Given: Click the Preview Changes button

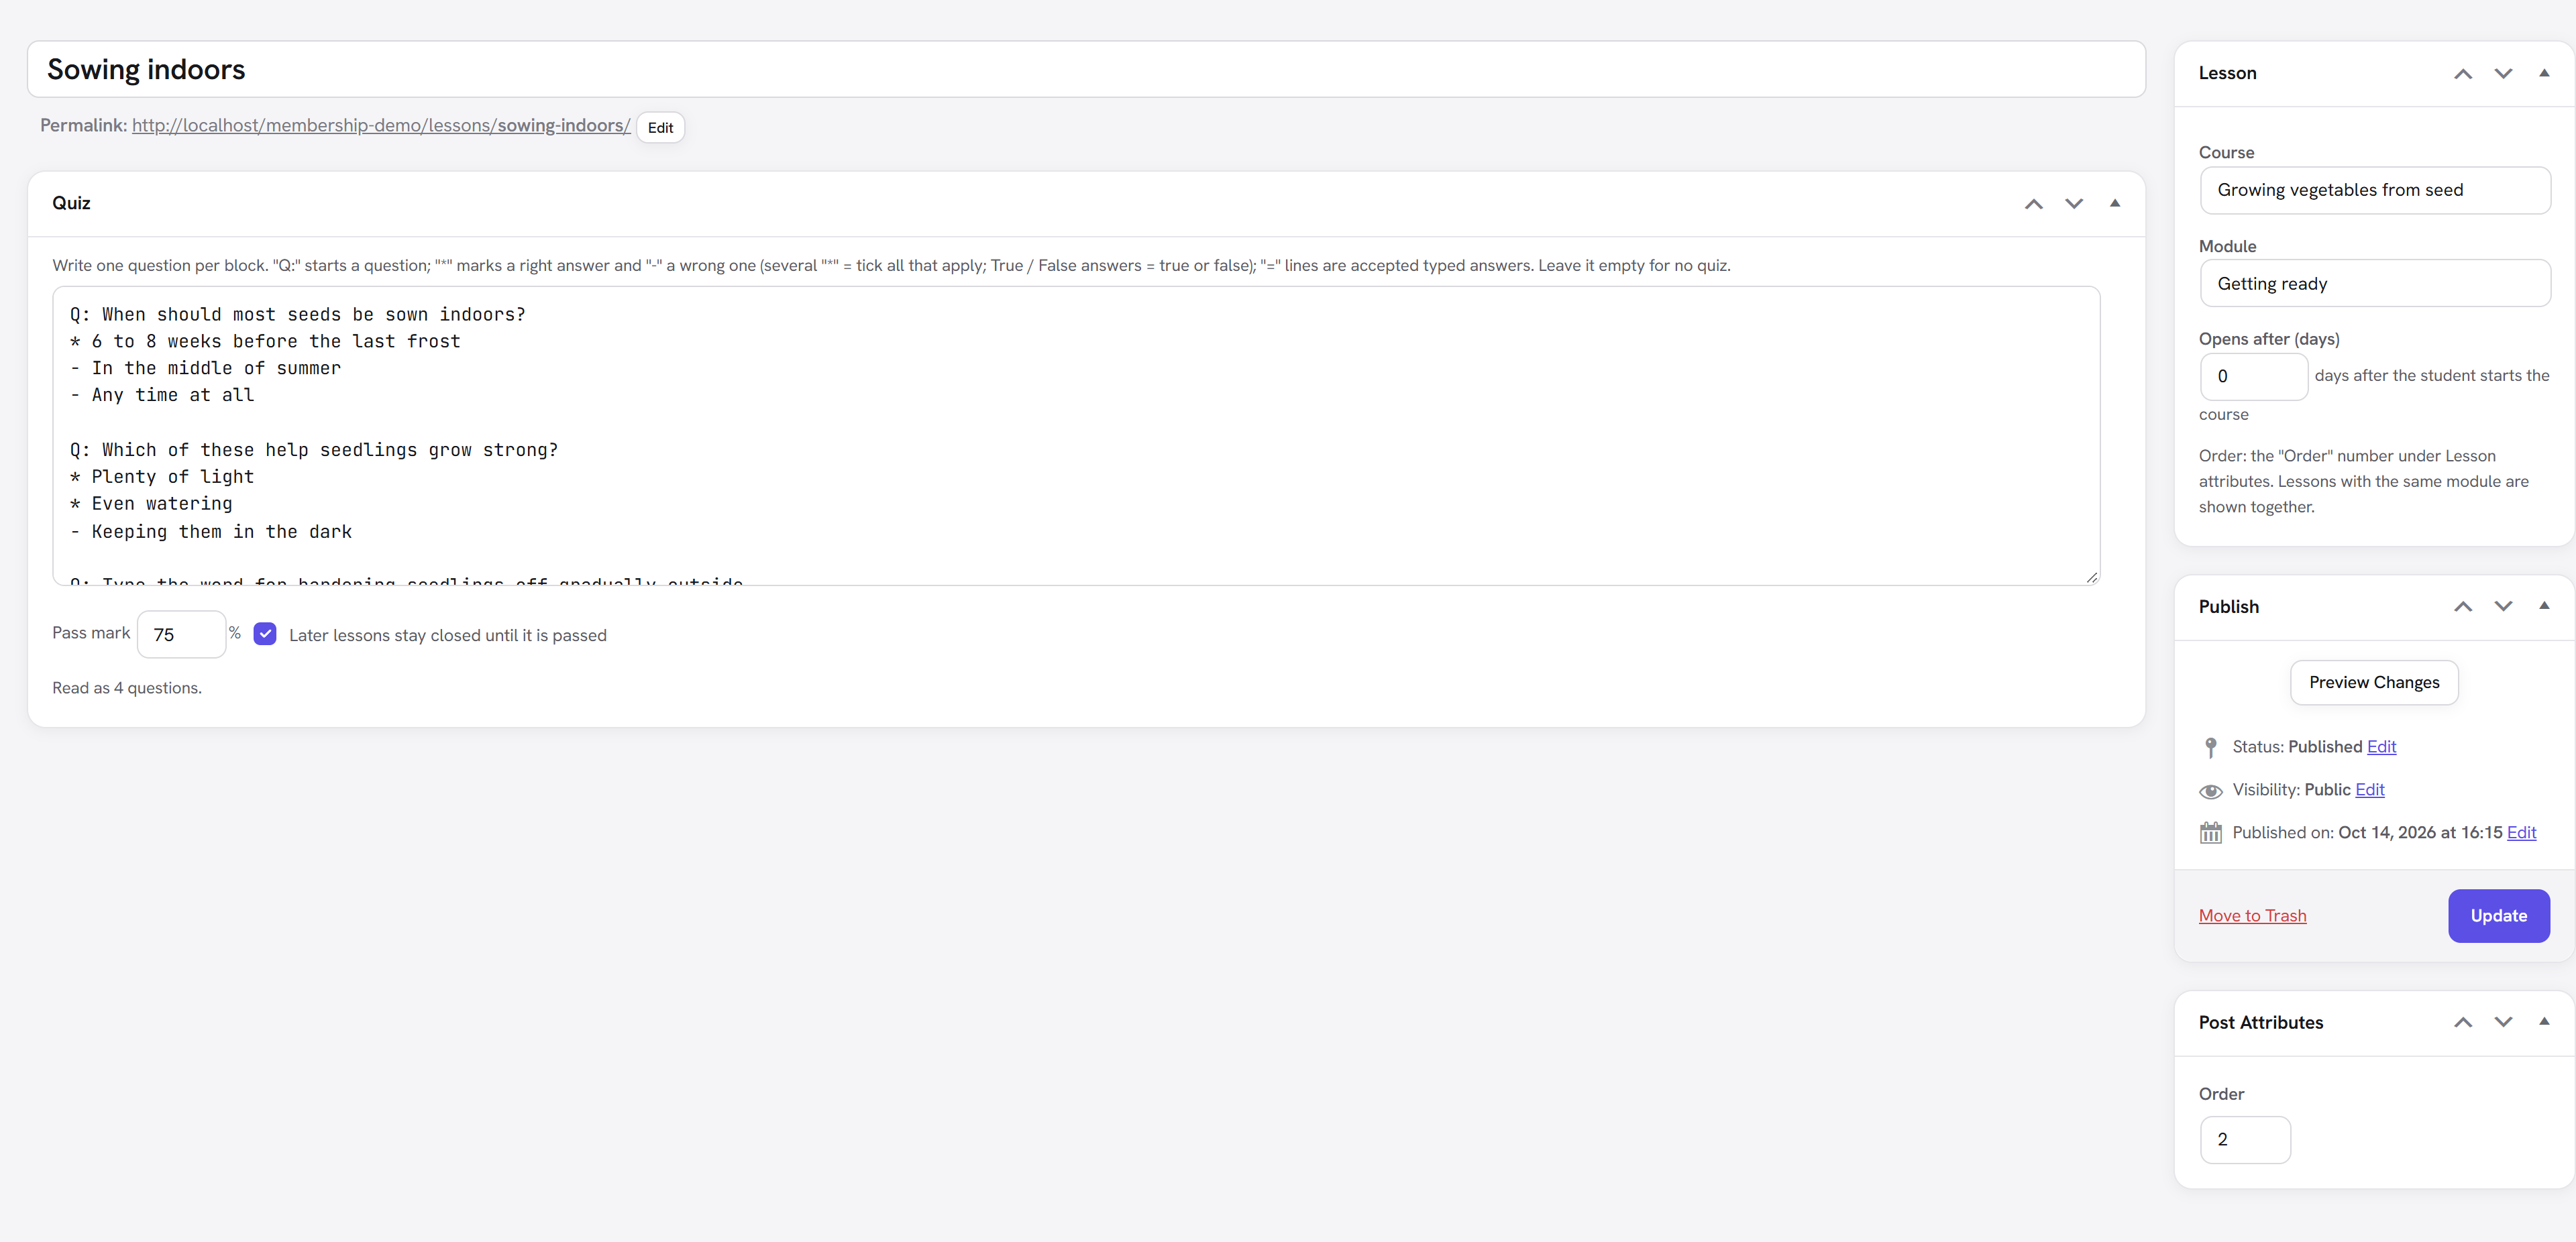Looking at the screenshot, I should click(2374, 682).
